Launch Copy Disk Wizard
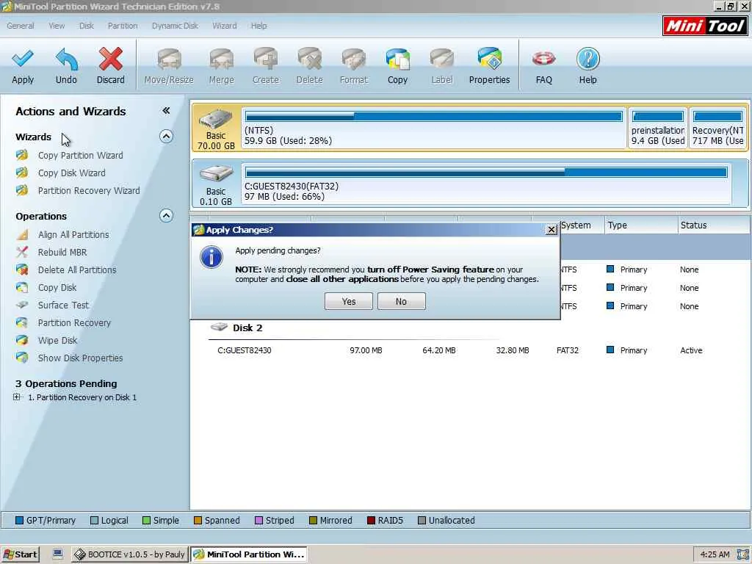The width and height of the screenshot is (752, 564). (71, 173)
